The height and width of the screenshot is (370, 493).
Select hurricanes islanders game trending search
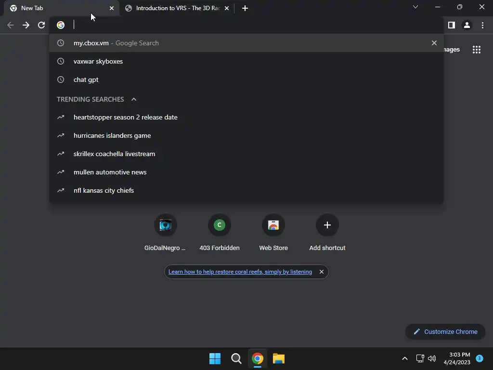(x=246, y=135)
